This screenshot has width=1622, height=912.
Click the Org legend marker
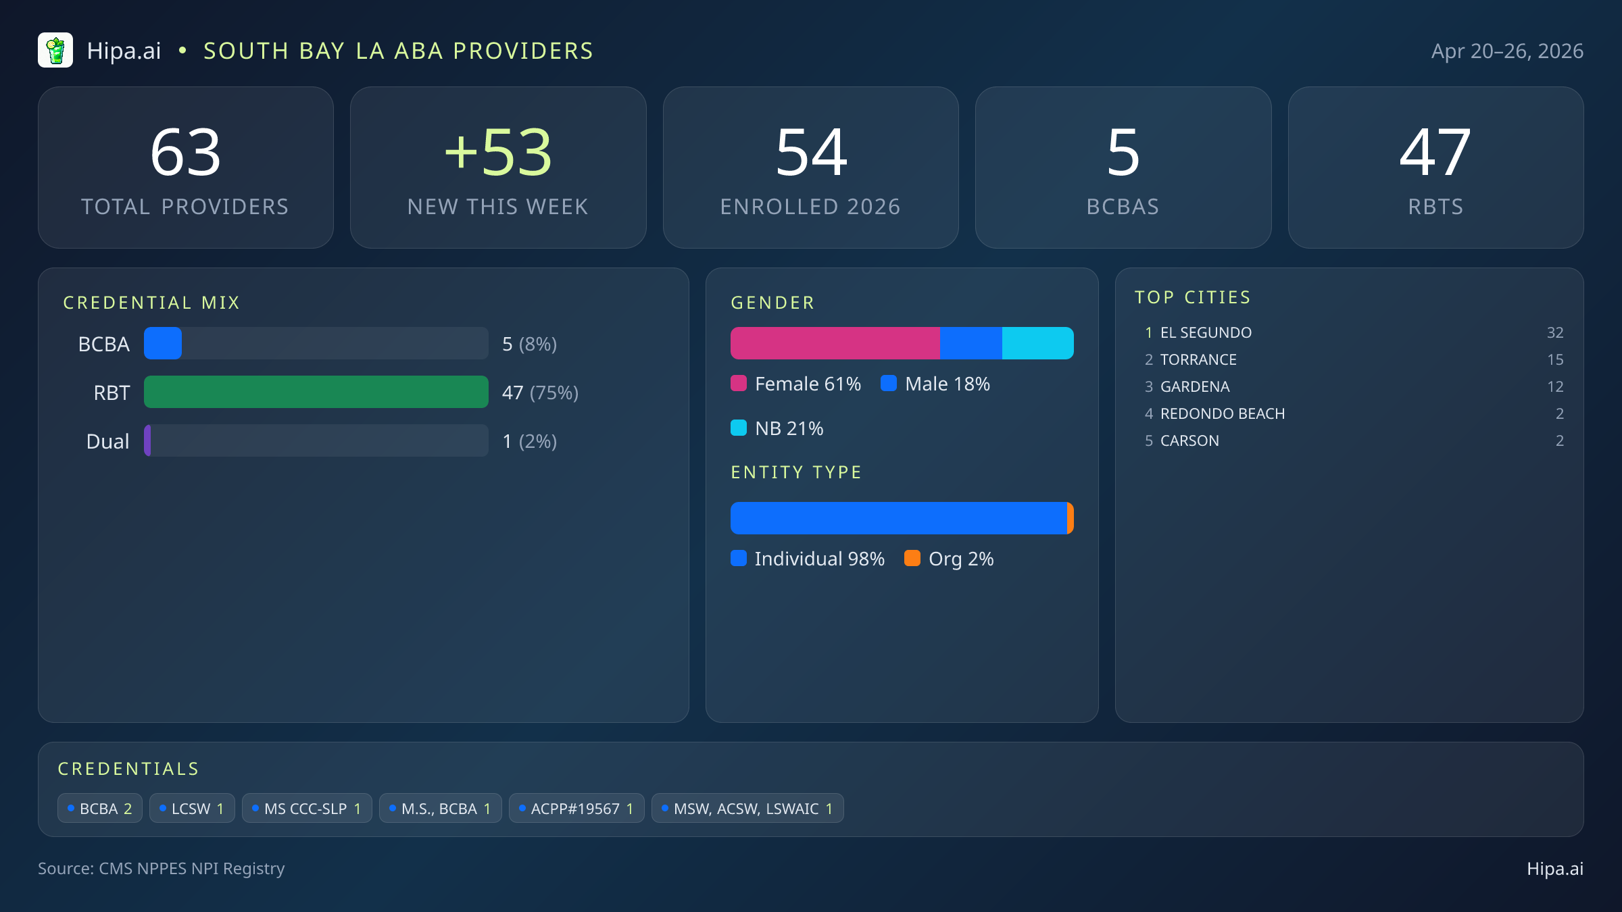[912, 559]
